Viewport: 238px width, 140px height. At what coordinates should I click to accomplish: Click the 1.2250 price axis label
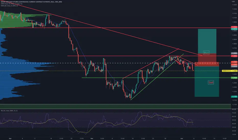234,92
